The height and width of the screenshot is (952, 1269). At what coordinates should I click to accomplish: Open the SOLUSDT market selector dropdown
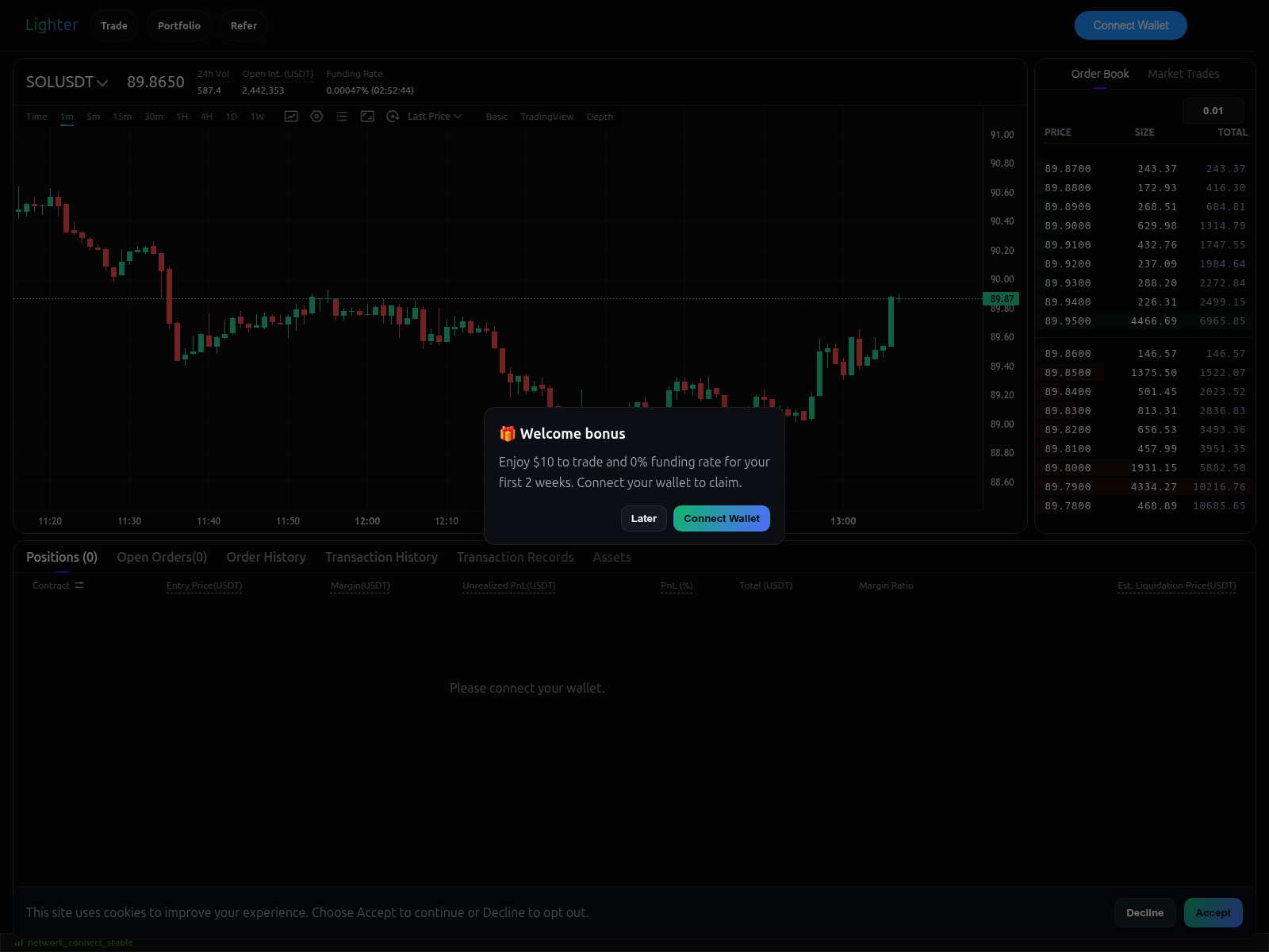click(x=67, y=82)
